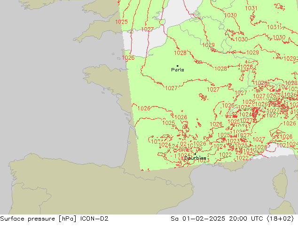Screen dimensions: 298x230
Task: Select the ICON-D2 model name text
Action: (x=94, y=219)
